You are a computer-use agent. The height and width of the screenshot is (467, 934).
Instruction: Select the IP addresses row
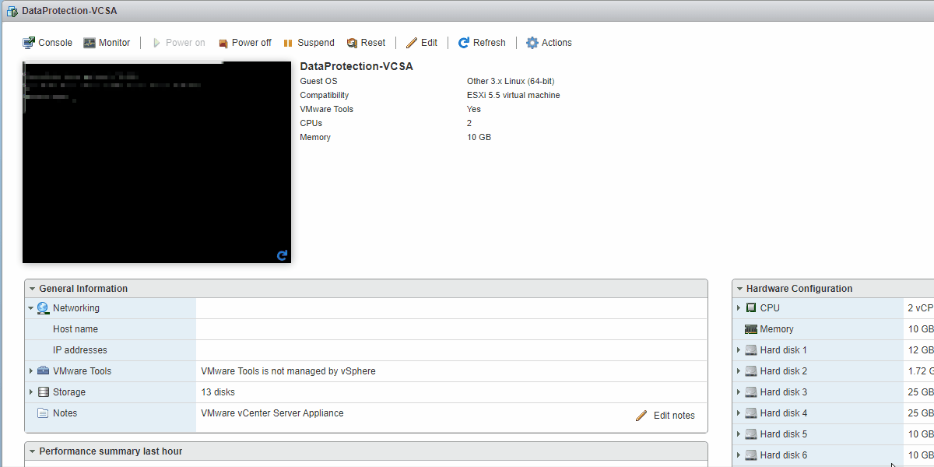point(366,350)
